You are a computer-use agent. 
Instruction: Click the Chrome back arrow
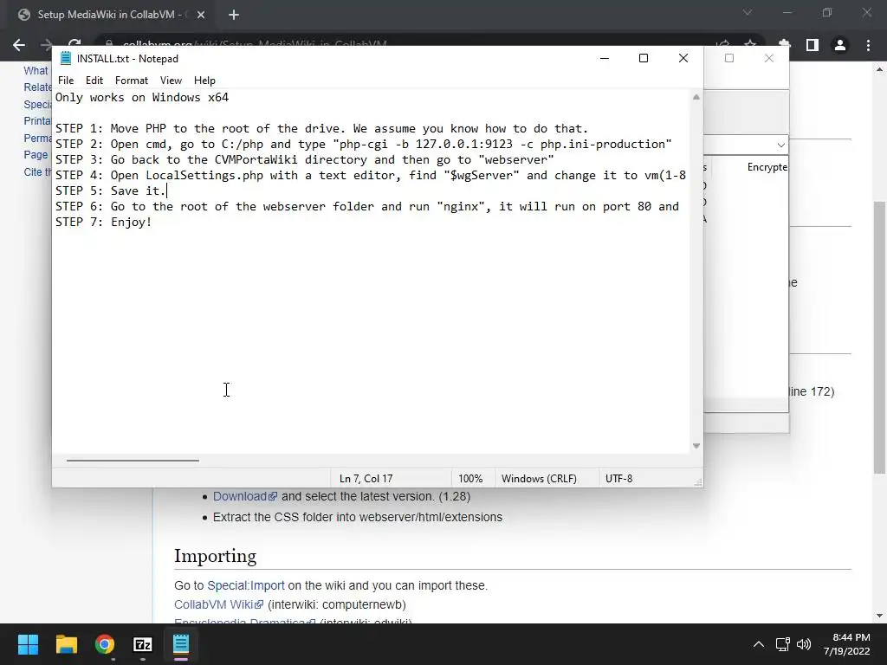click(19, 45)
